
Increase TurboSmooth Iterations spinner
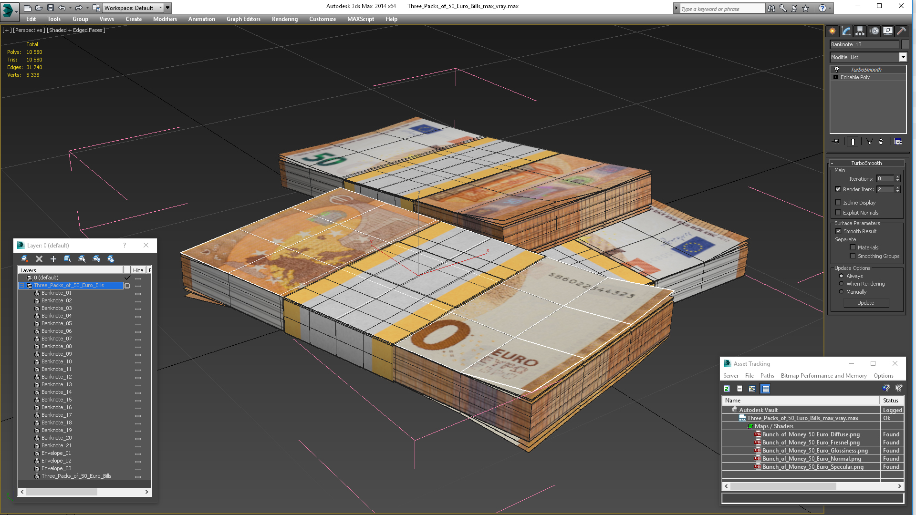[x=897, y=177]
